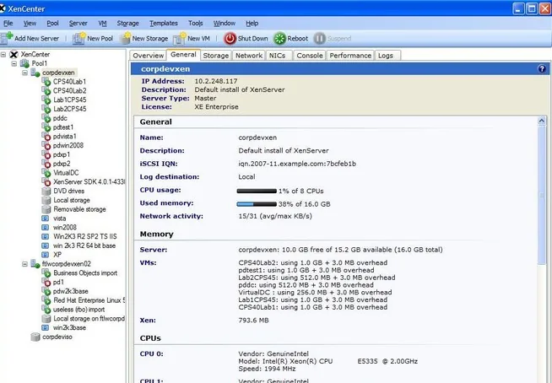This screenshot has height=383, width=552.
Task: Click the Add New Server toolbar icon
Action: [7, 38]
